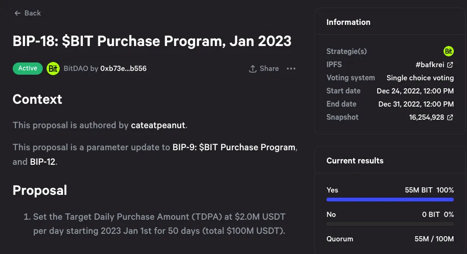467x254 pixels.
Task: Open the cateatpeanut author link
Action: [x=158, y=125]
